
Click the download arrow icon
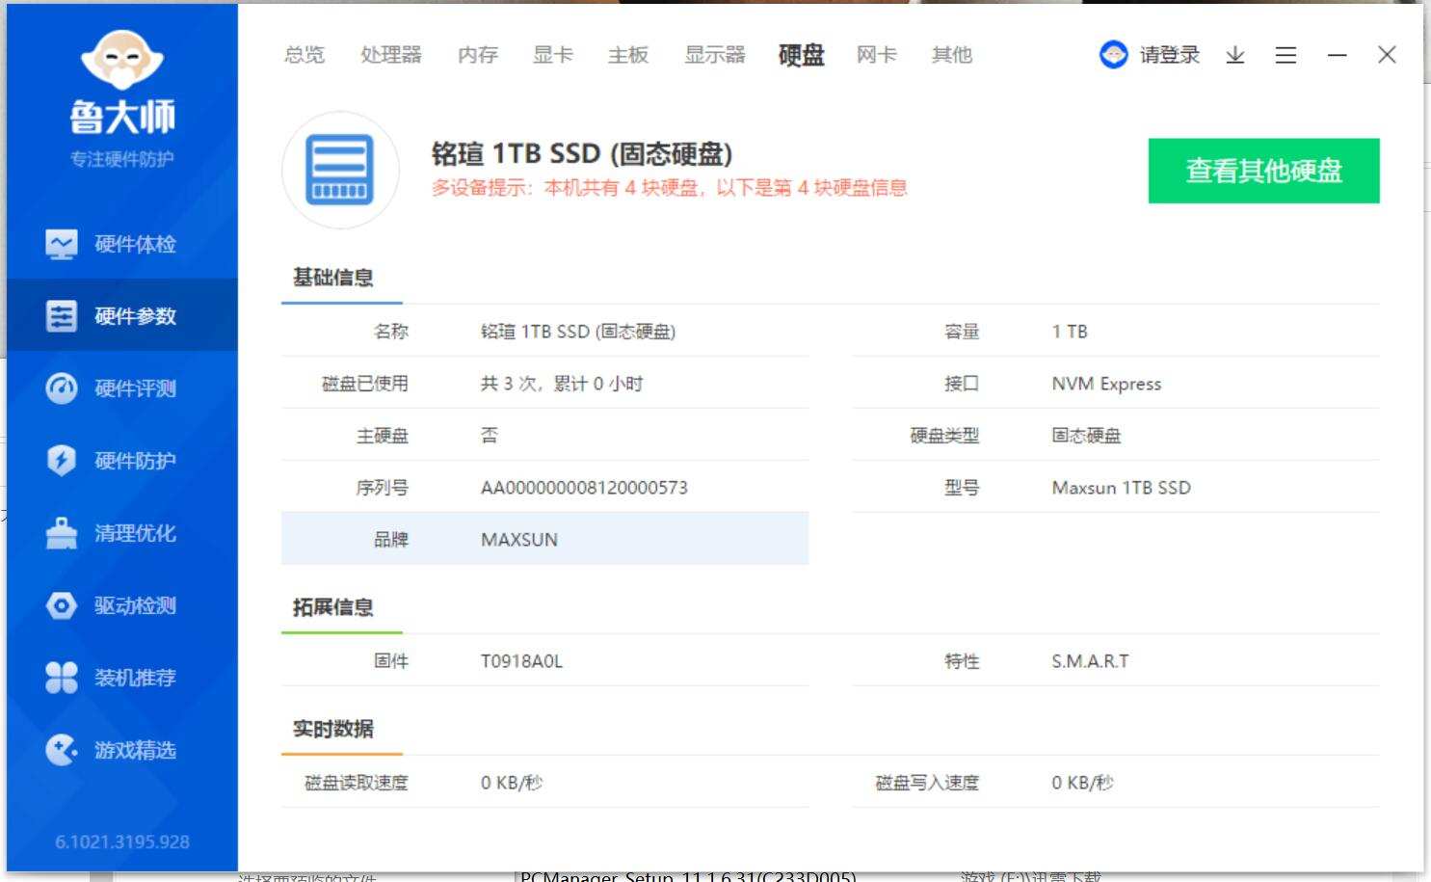(1234, 55)
